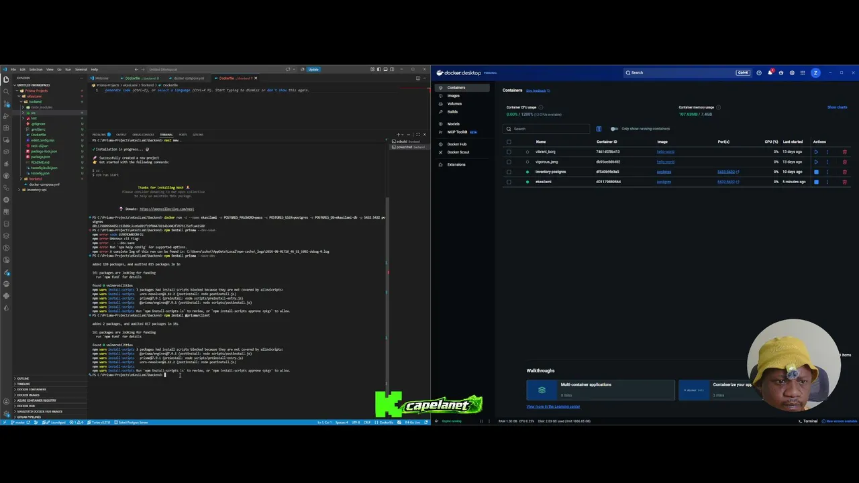859x483 pixels.
Task: Open Docker Hub in Docker Desktop sidebar
Action: (x=456, y=144)
